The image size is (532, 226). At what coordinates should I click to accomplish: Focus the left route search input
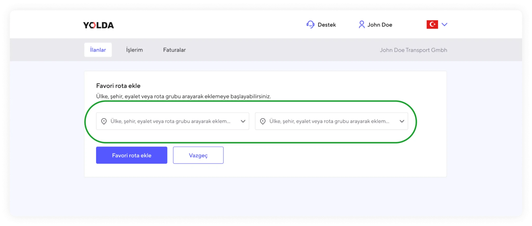click(170, 121)
